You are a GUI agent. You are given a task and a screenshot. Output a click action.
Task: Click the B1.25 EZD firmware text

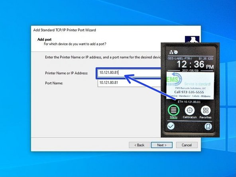pyautogui.click(x=206, y=59)
